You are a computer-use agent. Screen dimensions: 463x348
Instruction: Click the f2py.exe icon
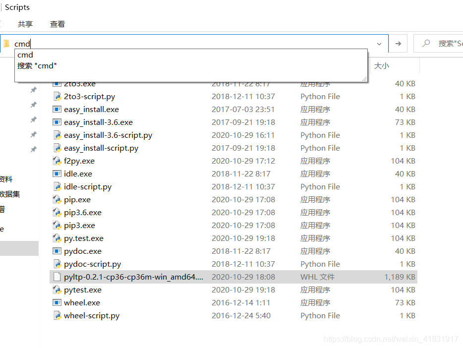coord(57,161)
